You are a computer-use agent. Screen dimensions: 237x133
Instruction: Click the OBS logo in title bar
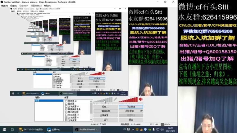click(x=2, y=2)
